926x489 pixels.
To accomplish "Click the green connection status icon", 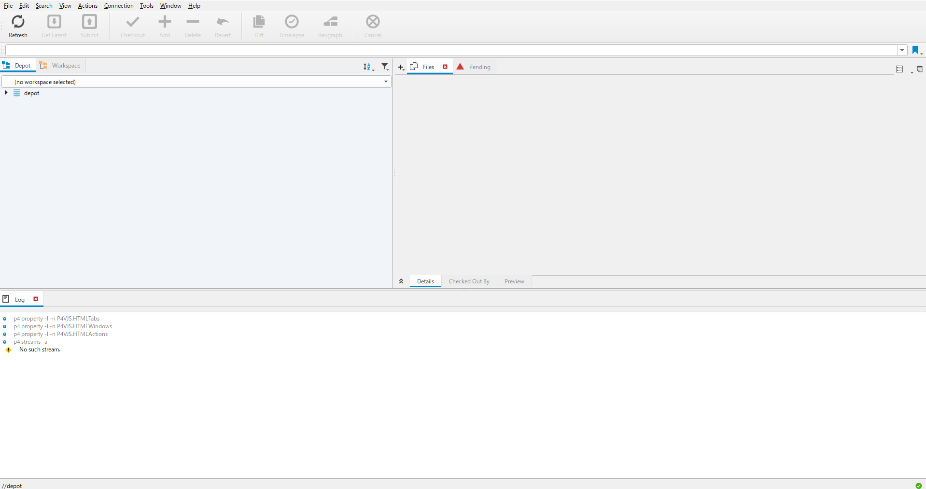I will coord(919,486).
